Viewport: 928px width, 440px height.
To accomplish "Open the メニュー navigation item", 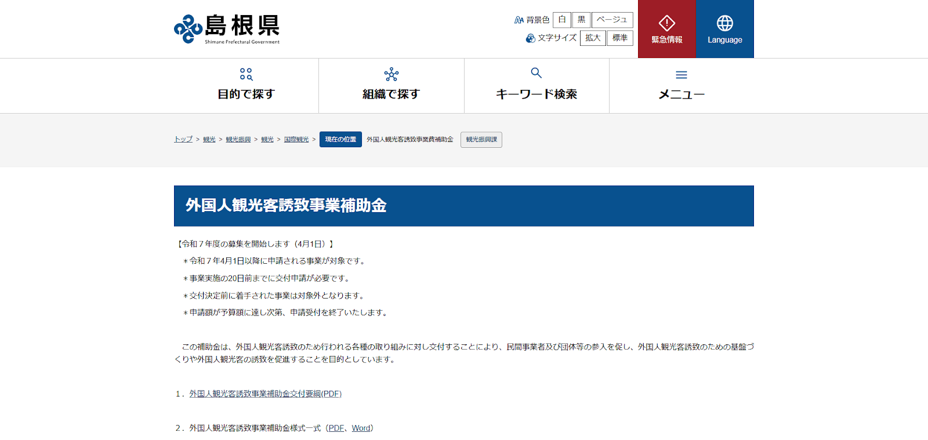I will coord(681,86).
